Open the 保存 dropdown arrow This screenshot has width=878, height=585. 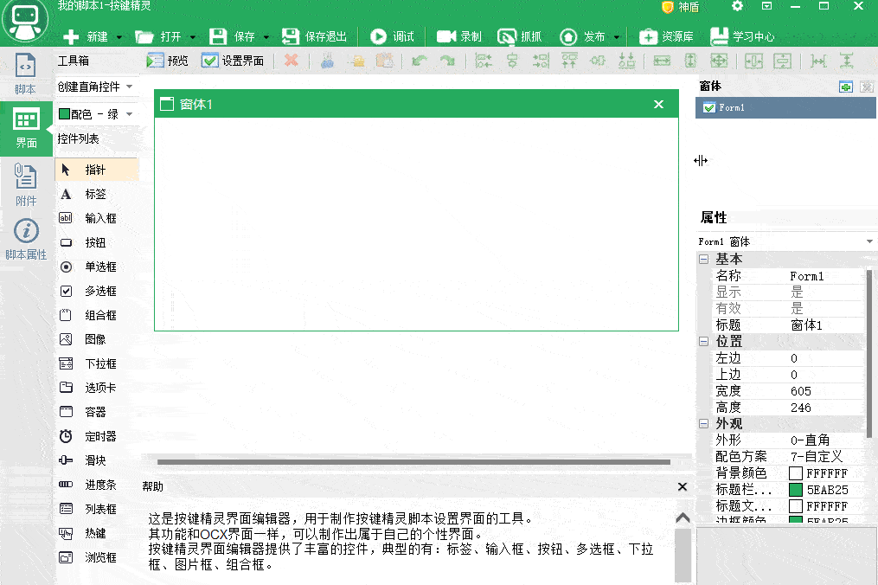(266, 37)
